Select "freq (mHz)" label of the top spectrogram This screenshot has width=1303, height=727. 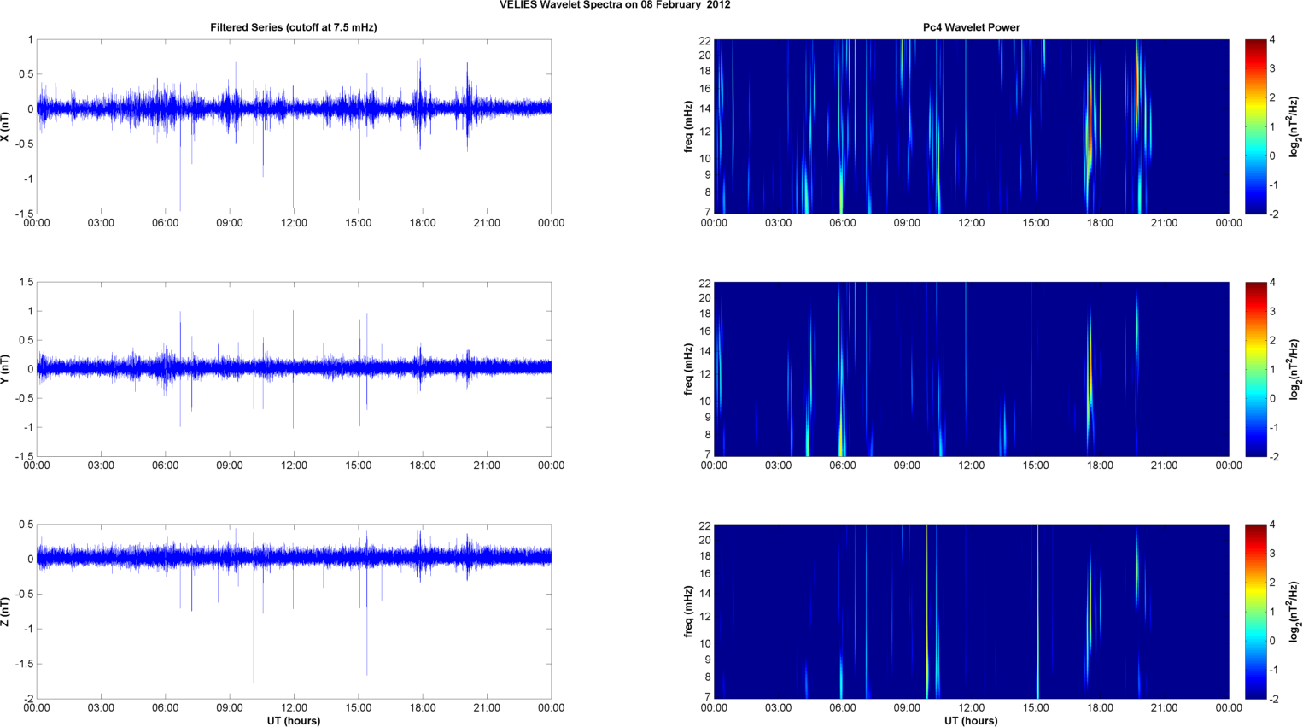pyautogui.click(x=688, y=126)
